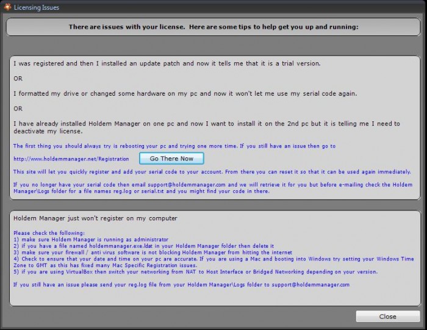This screenshot has width=427, height=330.
Task: Click 'The first thing you should always try' line
Action: 174,146
